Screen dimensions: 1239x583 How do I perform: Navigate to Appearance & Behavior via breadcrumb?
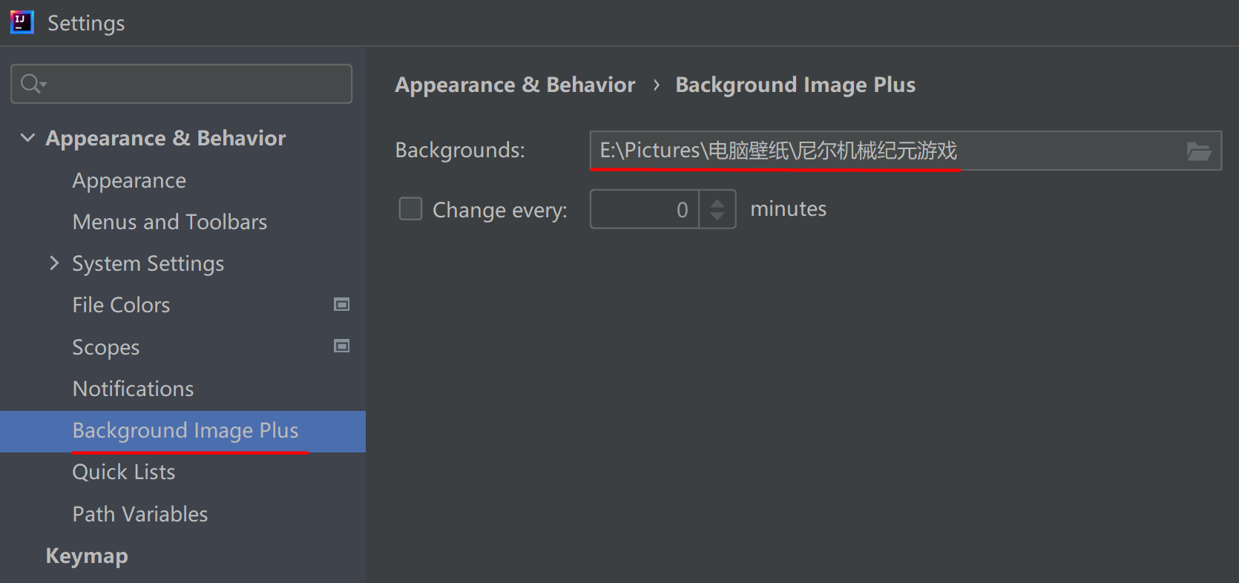pyautogui.click(x=515, y=84)
